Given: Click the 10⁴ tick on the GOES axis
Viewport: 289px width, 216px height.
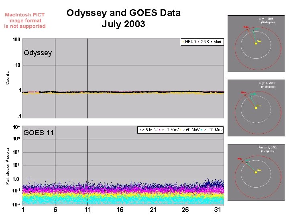Looking at the screenshot, I should [x=16, y=127].
